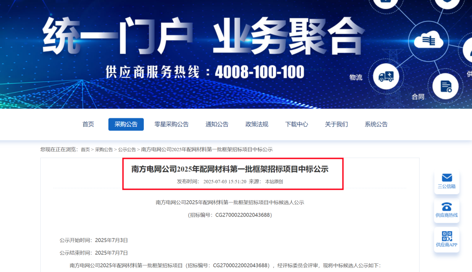Click 公示开始时间 2025年7月3日 line

[x=94, y=240]
